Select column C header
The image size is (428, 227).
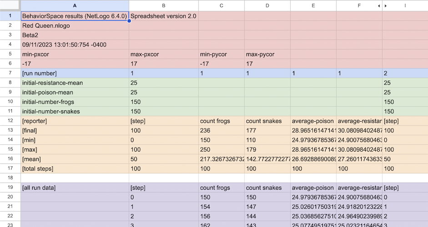[x=221, y=5]
